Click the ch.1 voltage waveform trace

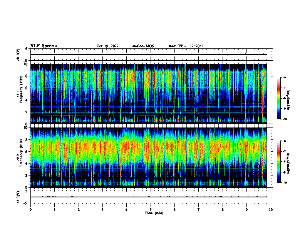[x=149, y=55]
